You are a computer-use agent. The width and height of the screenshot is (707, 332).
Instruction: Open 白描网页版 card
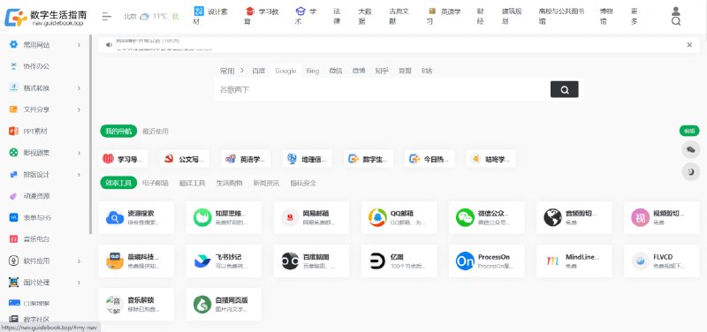tap(224, 304)
